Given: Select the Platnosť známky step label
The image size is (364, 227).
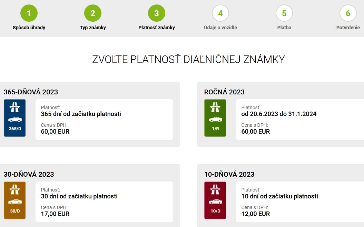Looking at the screenshot, I should (x=157, y=28).
